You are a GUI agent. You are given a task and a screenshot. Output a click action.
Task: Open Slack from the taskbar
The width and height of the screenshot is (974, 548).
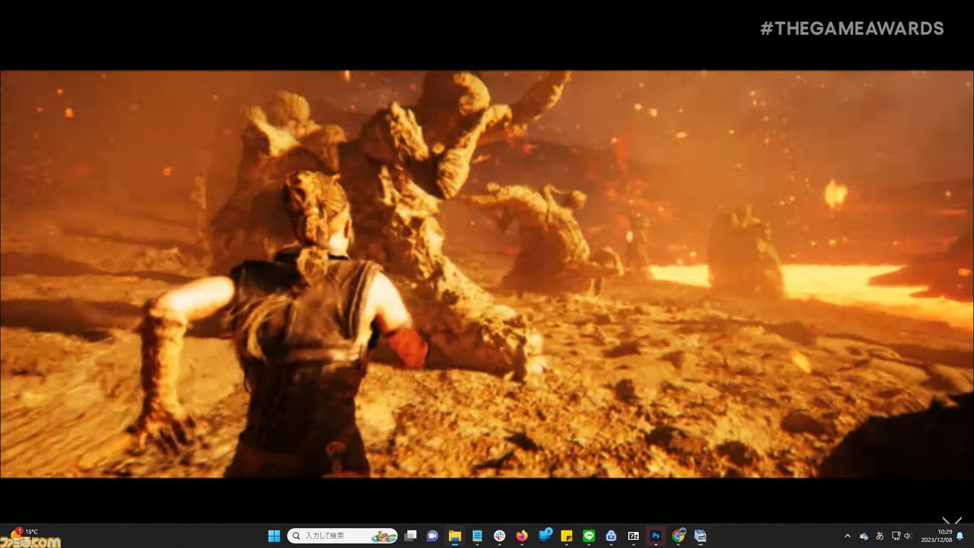499,536
